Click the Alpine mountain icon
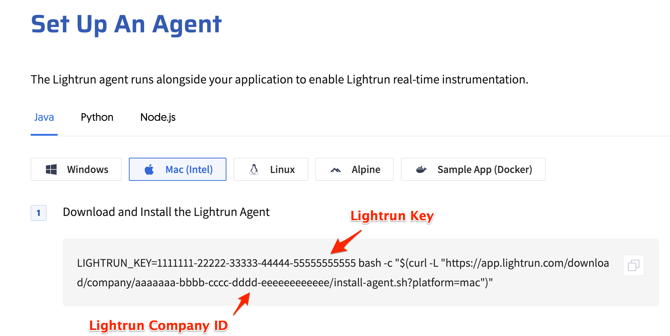 point(335,170)
